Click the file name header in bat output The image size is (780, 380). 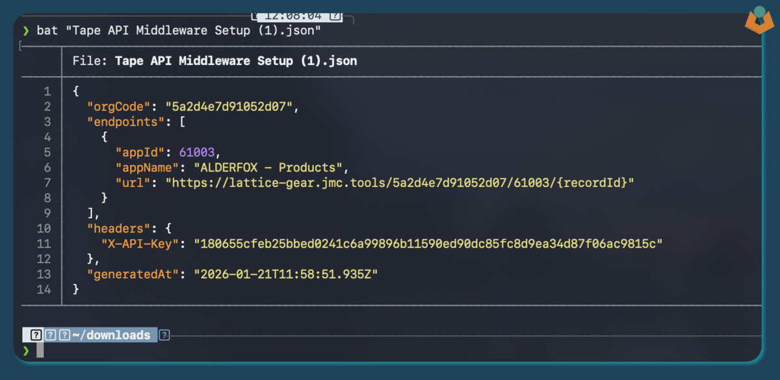click(x=235, y=61)
